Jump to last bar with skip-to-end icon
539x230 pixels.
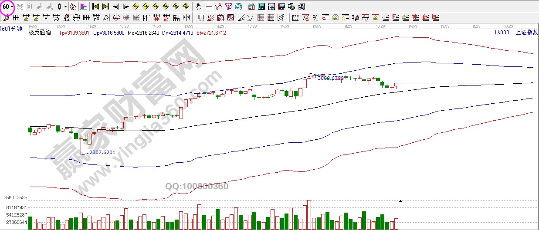tap(105, 7)
